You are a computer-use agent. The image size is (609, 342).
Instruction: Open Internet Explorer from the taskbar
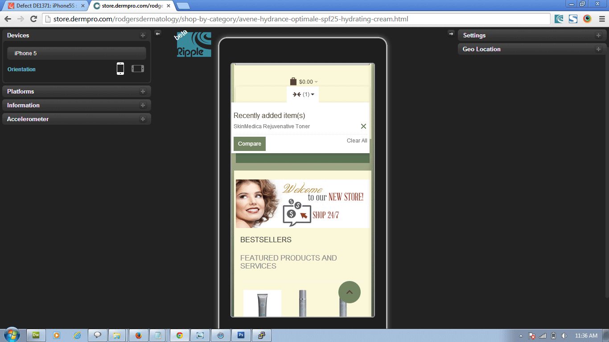(77, 335)
